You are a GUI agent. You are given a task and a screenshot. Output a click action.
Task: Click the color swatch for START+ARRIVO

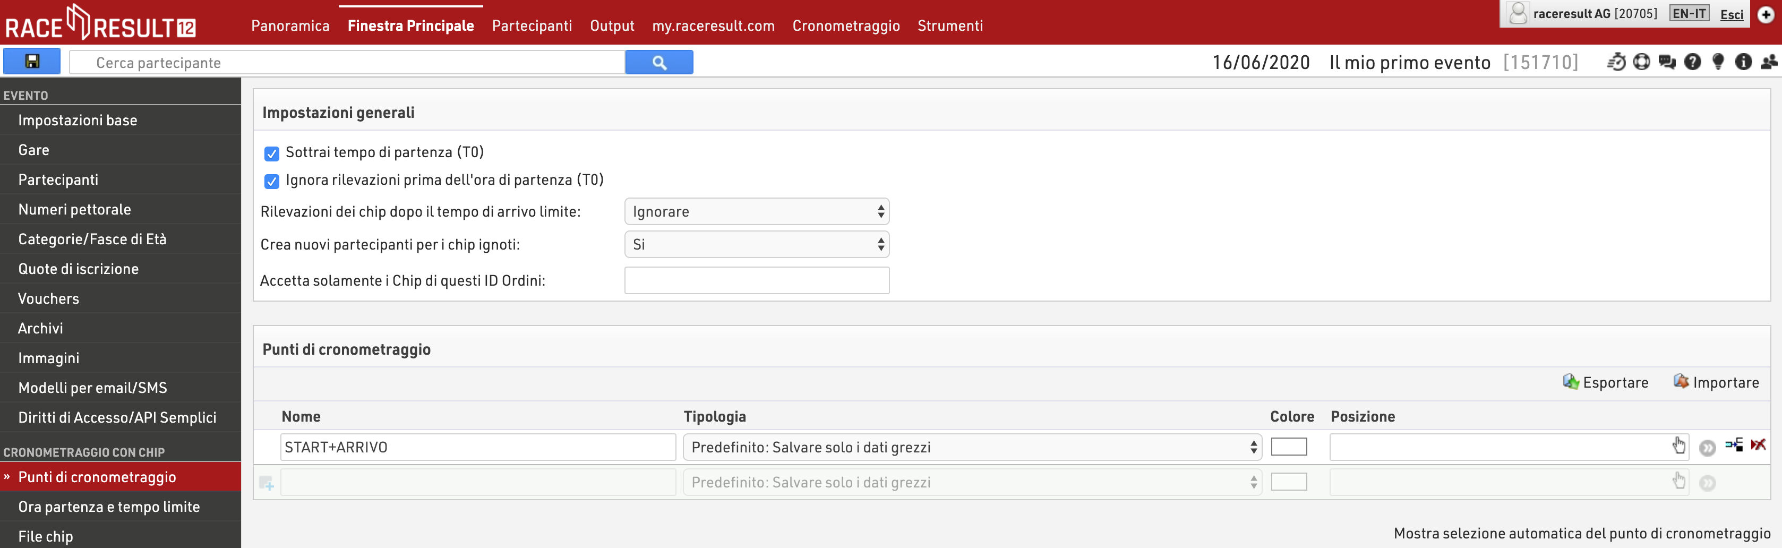pos(1289,447)
